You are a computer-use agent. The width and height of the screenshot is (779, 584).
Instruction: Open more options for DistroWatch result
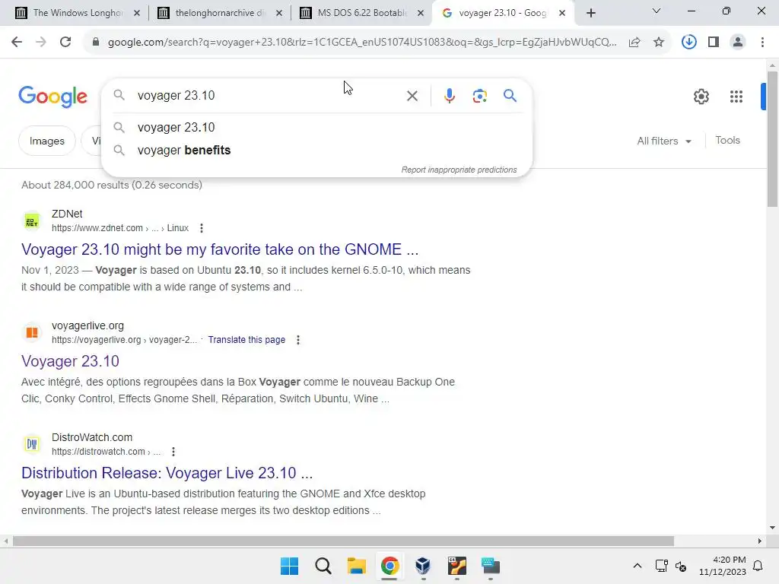(173, 452)
